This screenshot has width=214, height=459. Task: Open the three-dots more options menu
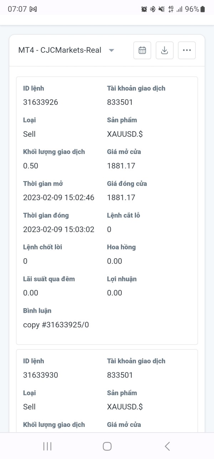[187, 50]
